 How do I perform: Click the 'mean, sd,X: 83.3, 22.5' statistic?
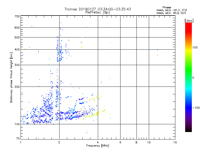point(171,13)
